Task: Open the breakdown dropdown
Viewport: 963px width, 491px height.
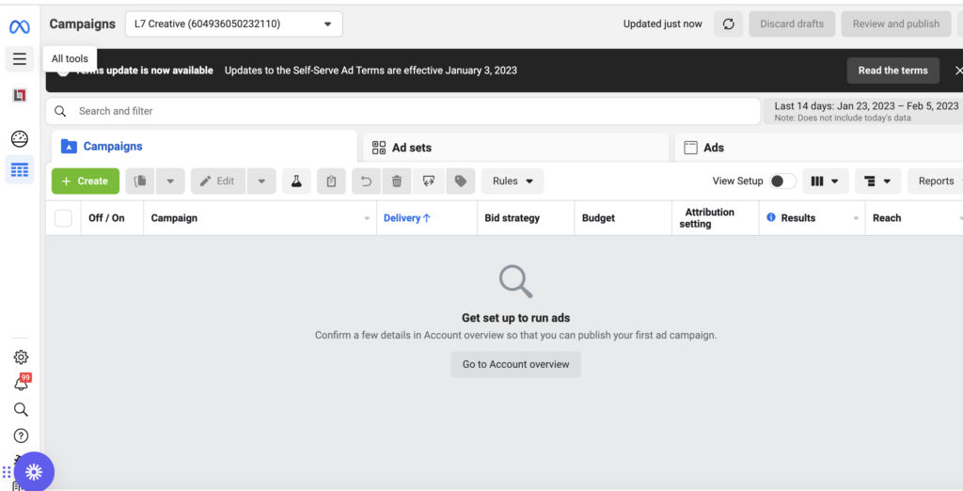Action: pos(878,182)
